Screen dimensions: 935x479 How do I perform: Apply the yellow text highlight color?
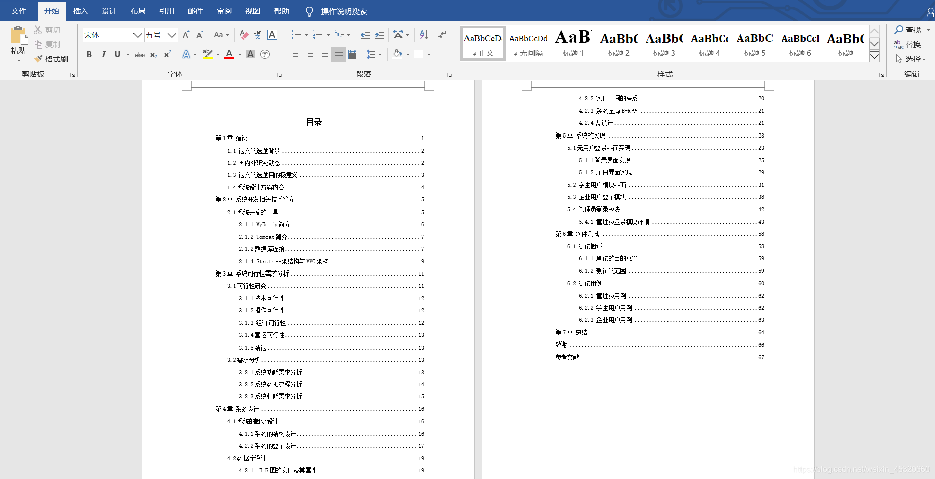point(207,54)
